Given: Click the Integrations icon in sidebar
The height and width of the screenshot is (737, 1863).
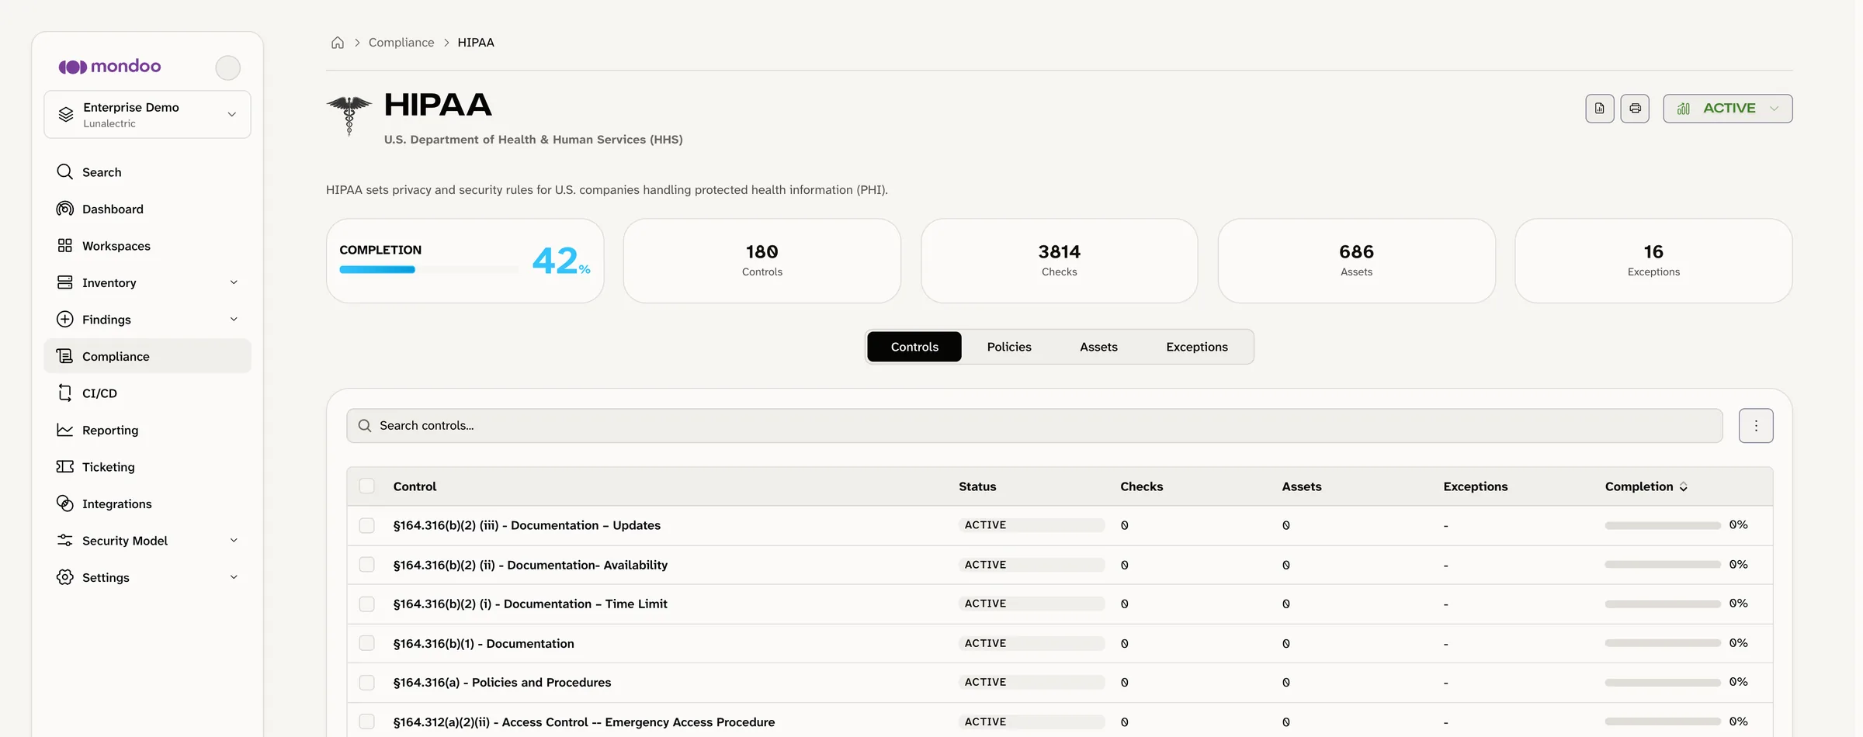Looking at the screenshot, I should coord(65,503).
